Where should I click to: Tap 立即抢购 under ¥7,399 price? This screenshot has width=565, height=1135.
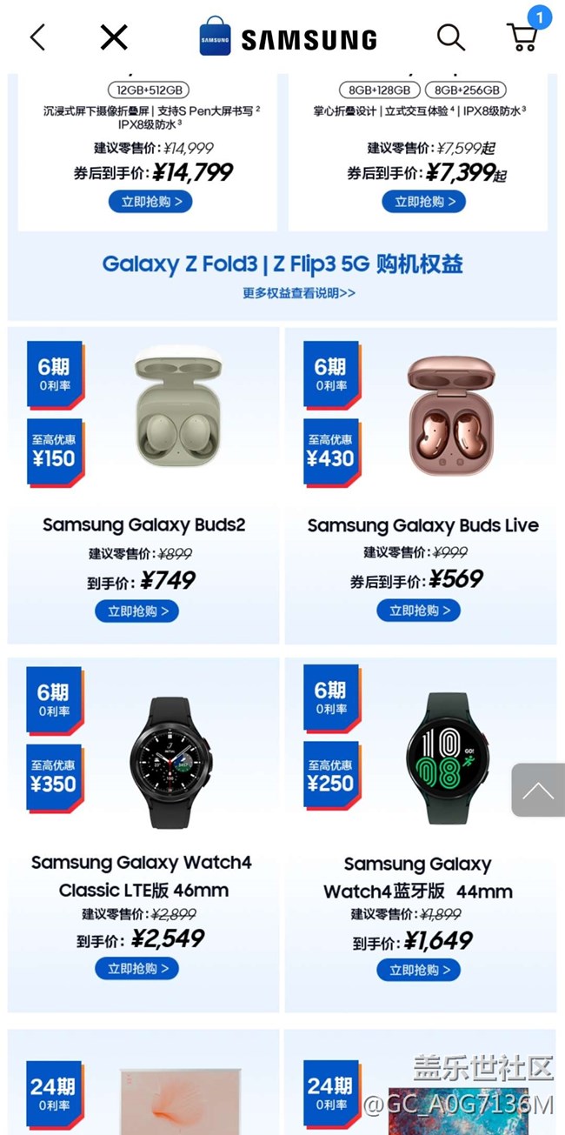(x=424, y=202)
